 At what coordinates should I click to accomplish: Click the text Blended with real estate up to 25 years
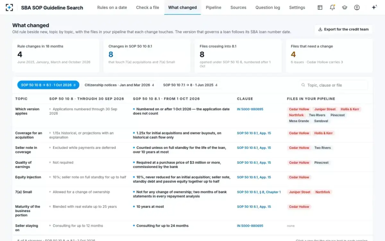(x=85, y=207)
